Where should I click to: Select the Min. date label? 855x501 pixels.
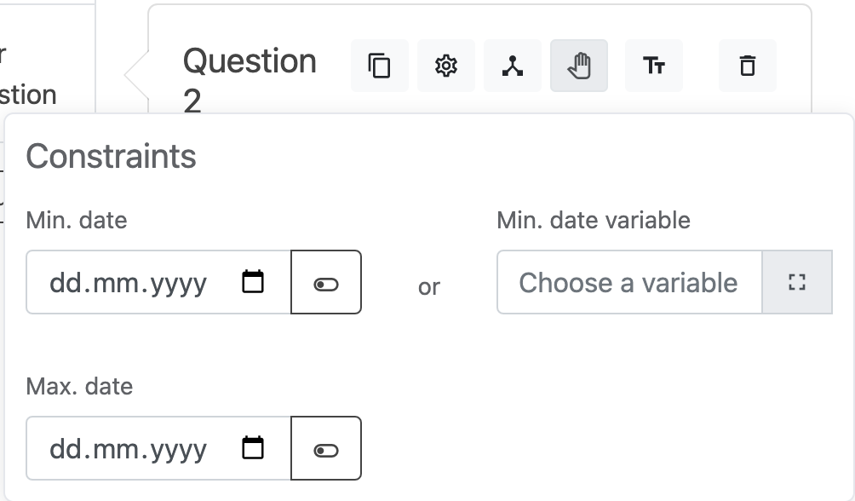coord(77,220)
